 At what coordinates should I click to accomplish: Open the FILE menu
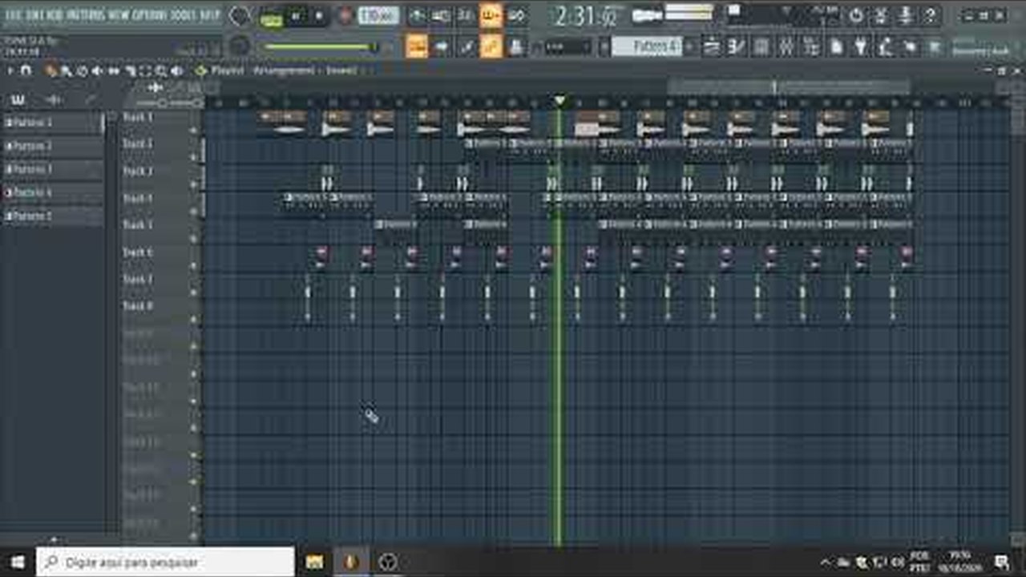click(13, 15)
